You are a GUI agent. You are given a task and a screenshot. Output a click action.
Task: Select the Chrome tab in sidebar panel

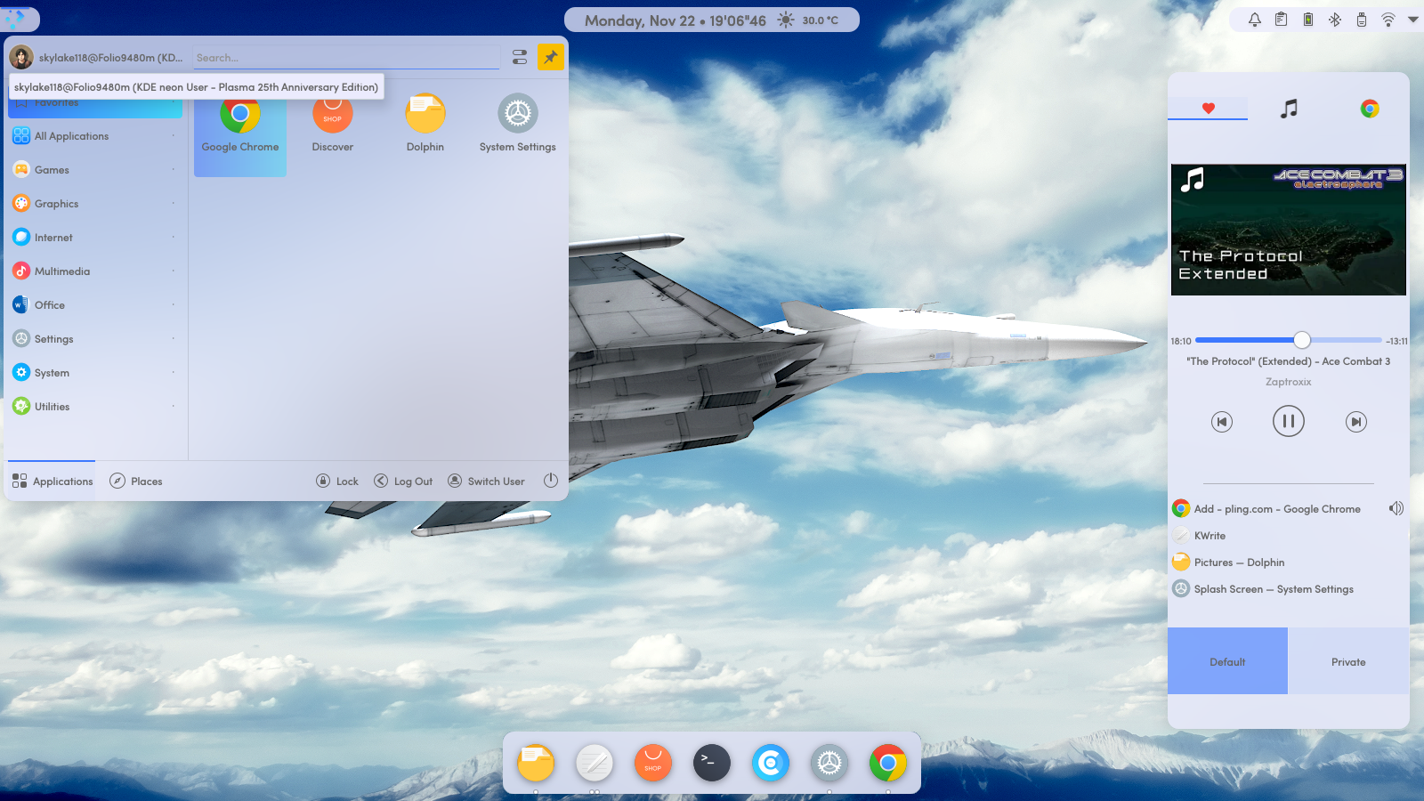(1370, 109)
